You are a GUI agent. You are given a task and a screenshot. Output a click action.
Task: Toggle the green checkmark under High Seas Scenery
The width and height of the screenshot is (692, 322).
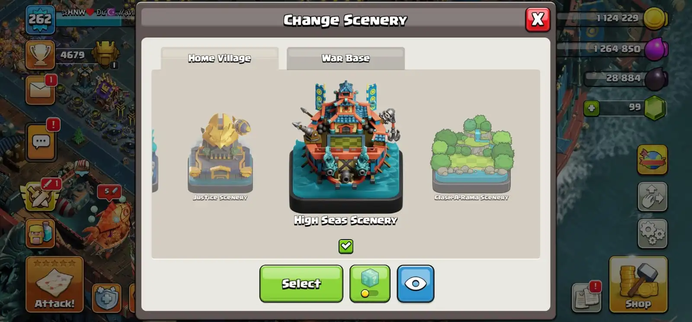pos(346,246)
